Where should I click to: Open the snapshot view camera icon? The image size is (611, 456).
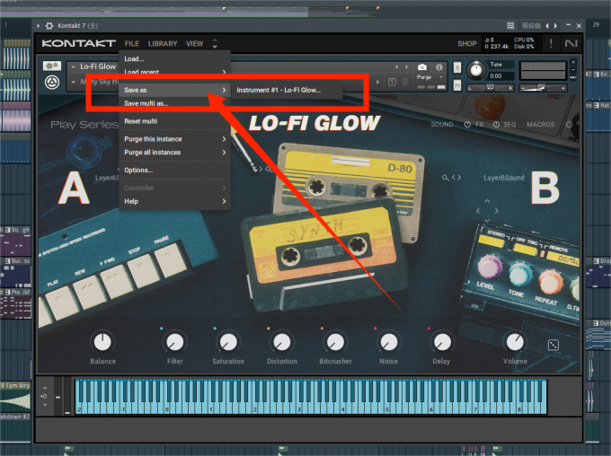tap(422, 67)
